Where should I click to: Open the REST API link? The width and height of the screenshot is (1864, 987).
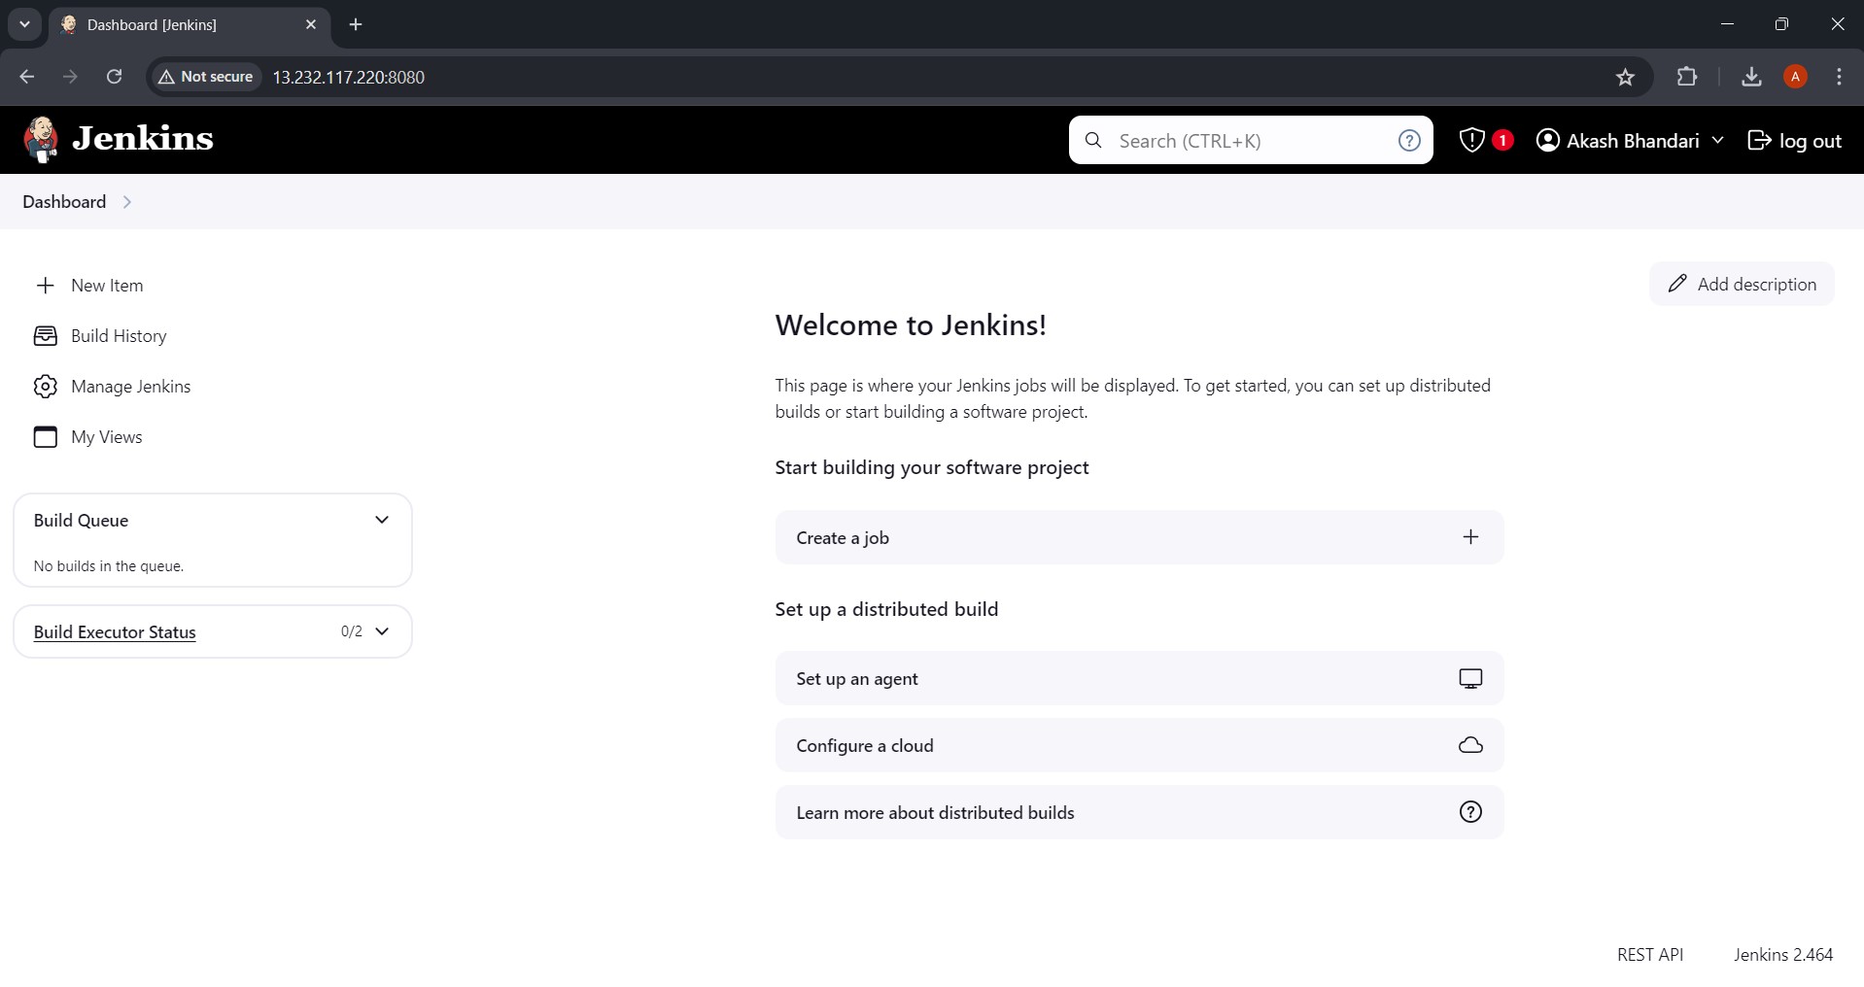click(1649, 954)
